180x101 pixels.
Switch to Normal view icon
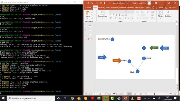tap(129, 94)
